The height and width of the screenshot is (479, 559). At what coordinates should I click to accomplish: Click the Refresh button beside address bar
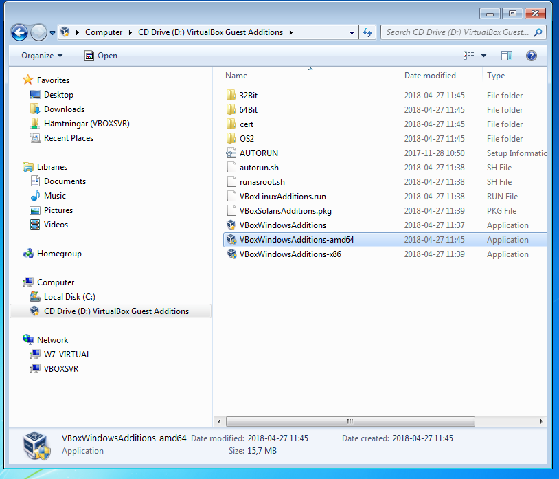coord(367,32)
